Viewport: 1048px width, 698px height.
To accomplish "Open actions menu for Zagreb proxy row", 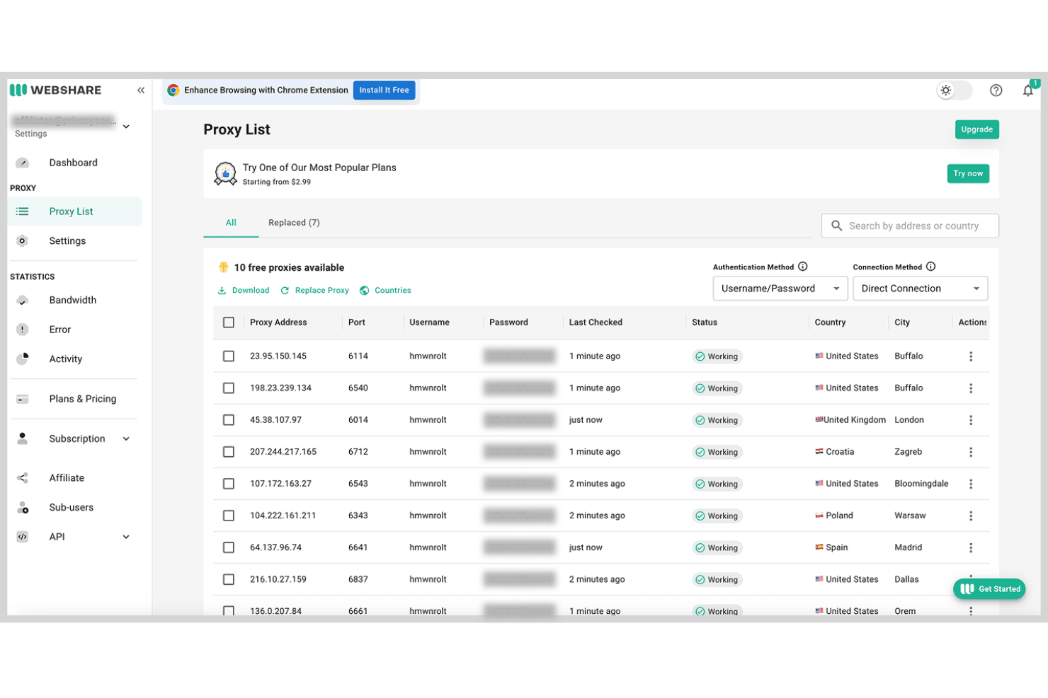I will (971, 452).
